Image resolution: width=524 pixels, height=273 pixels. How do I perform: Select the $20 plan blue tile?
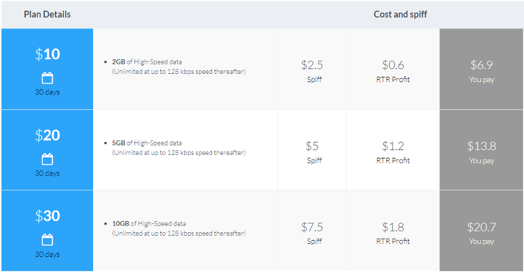point(47,150)
